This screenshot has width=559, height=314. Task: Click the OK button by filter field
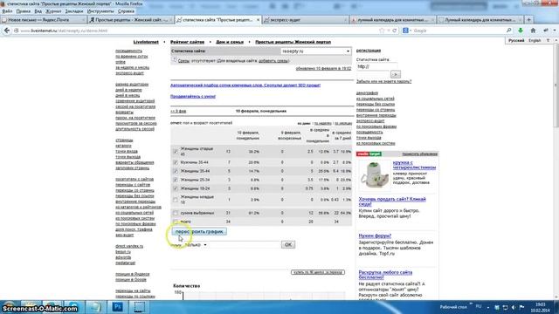[288, 244]
